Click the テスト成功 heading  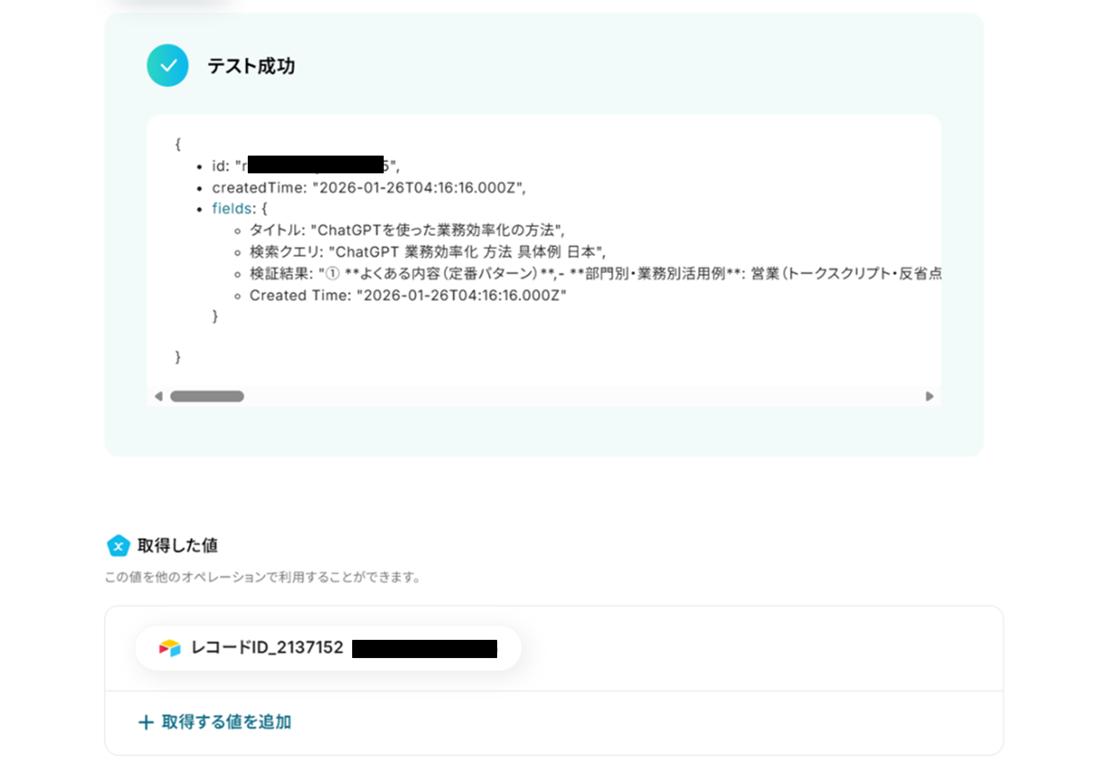click(x=251, y=66)
